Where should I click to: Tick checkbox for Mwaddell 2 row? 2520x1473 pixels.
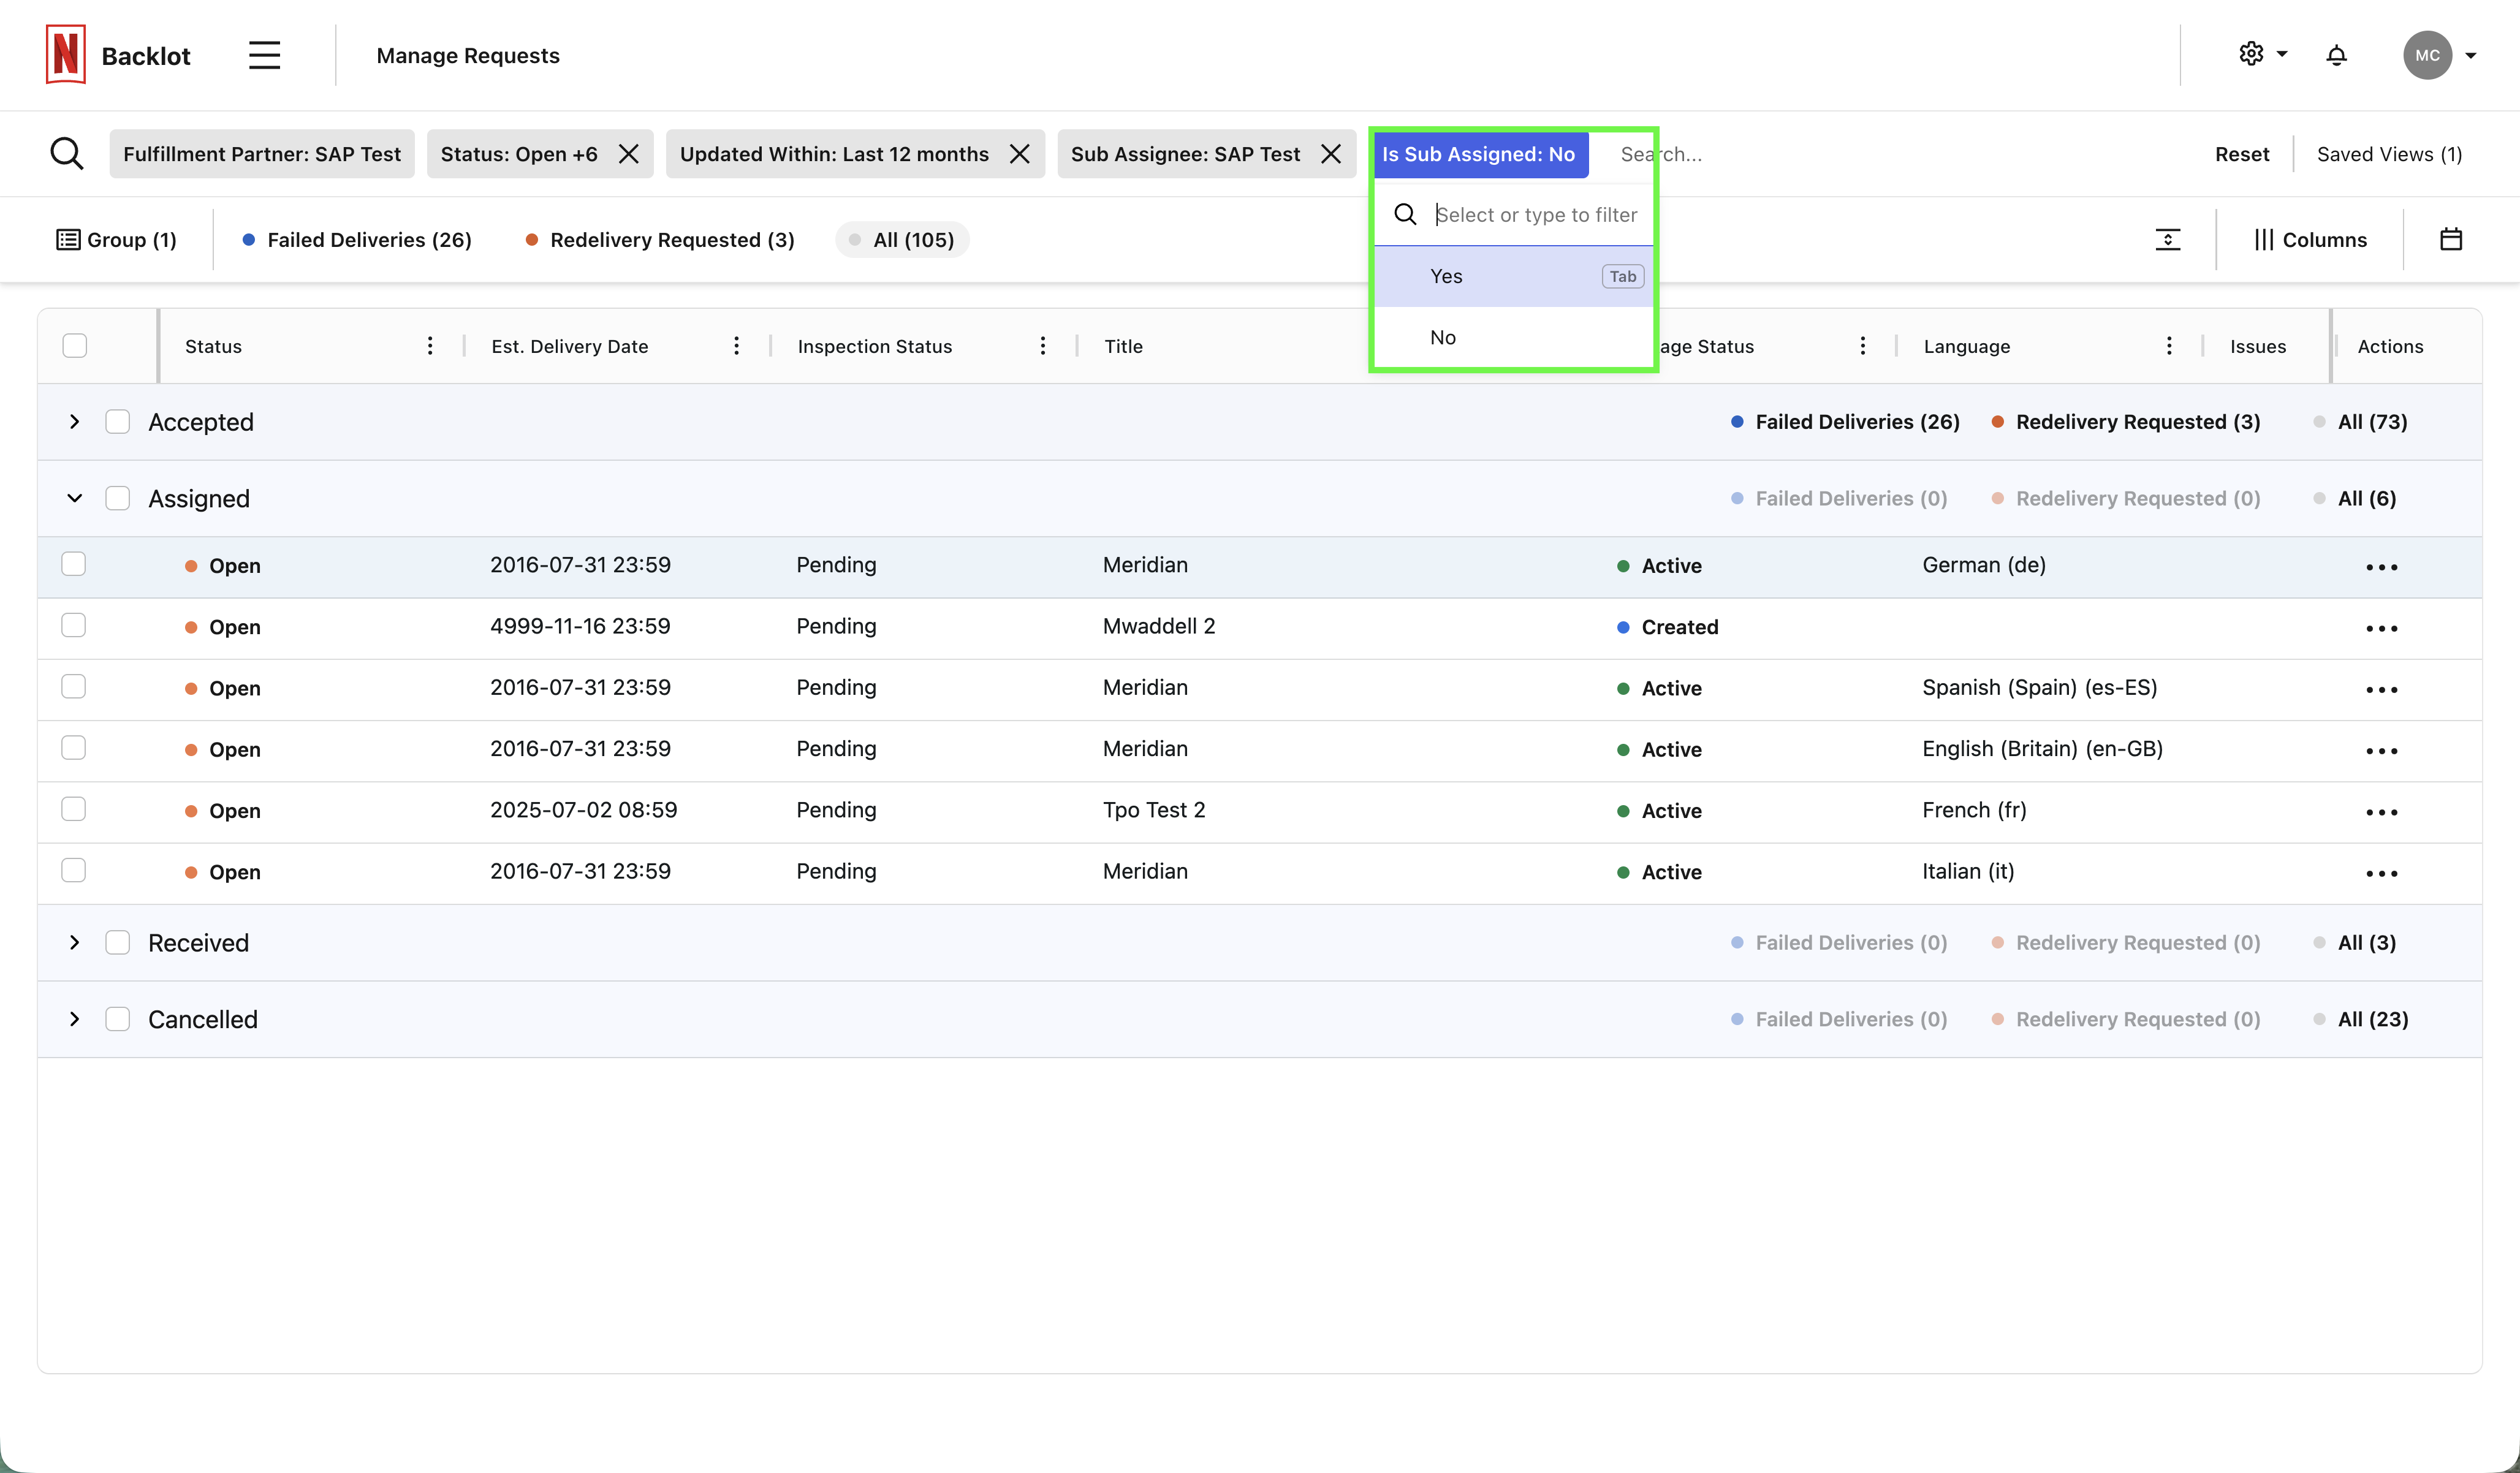point(74,626)
